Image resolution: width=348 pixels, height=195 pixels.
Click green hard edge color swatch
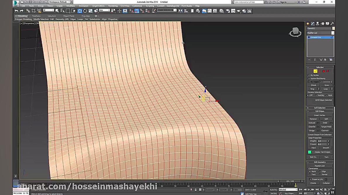coord(310,152)
